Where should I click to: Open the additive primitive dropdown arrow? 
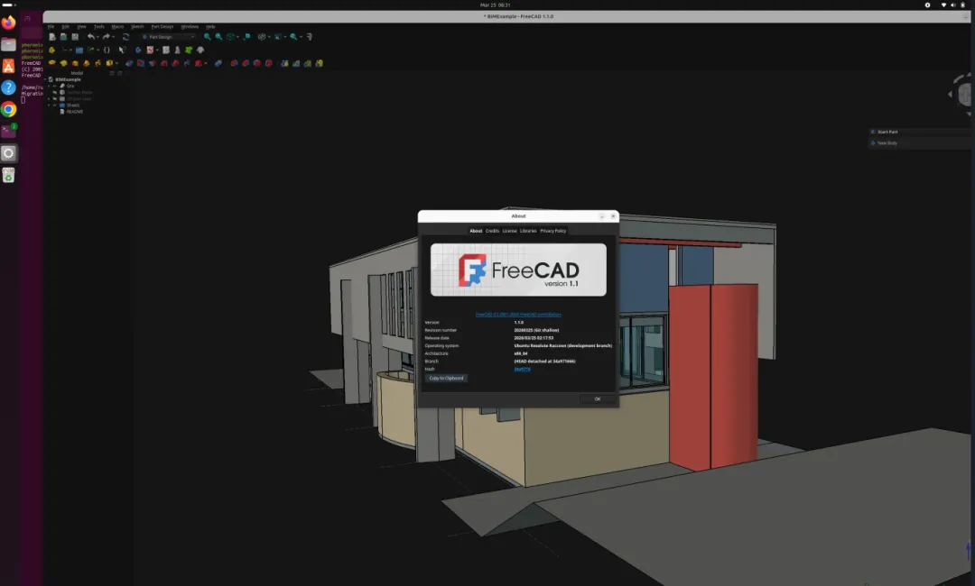(x=116, y=63)
